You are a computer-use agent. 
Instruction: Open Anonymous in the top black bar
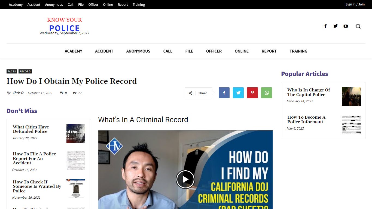[x=54, y=5]
